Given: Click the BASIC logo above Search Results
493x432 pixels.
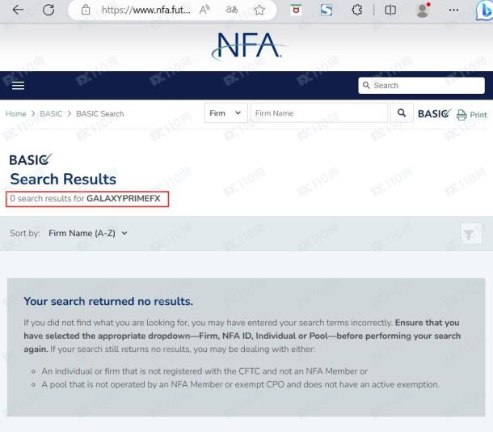Looking at the screenshot, I should (31, 160).
